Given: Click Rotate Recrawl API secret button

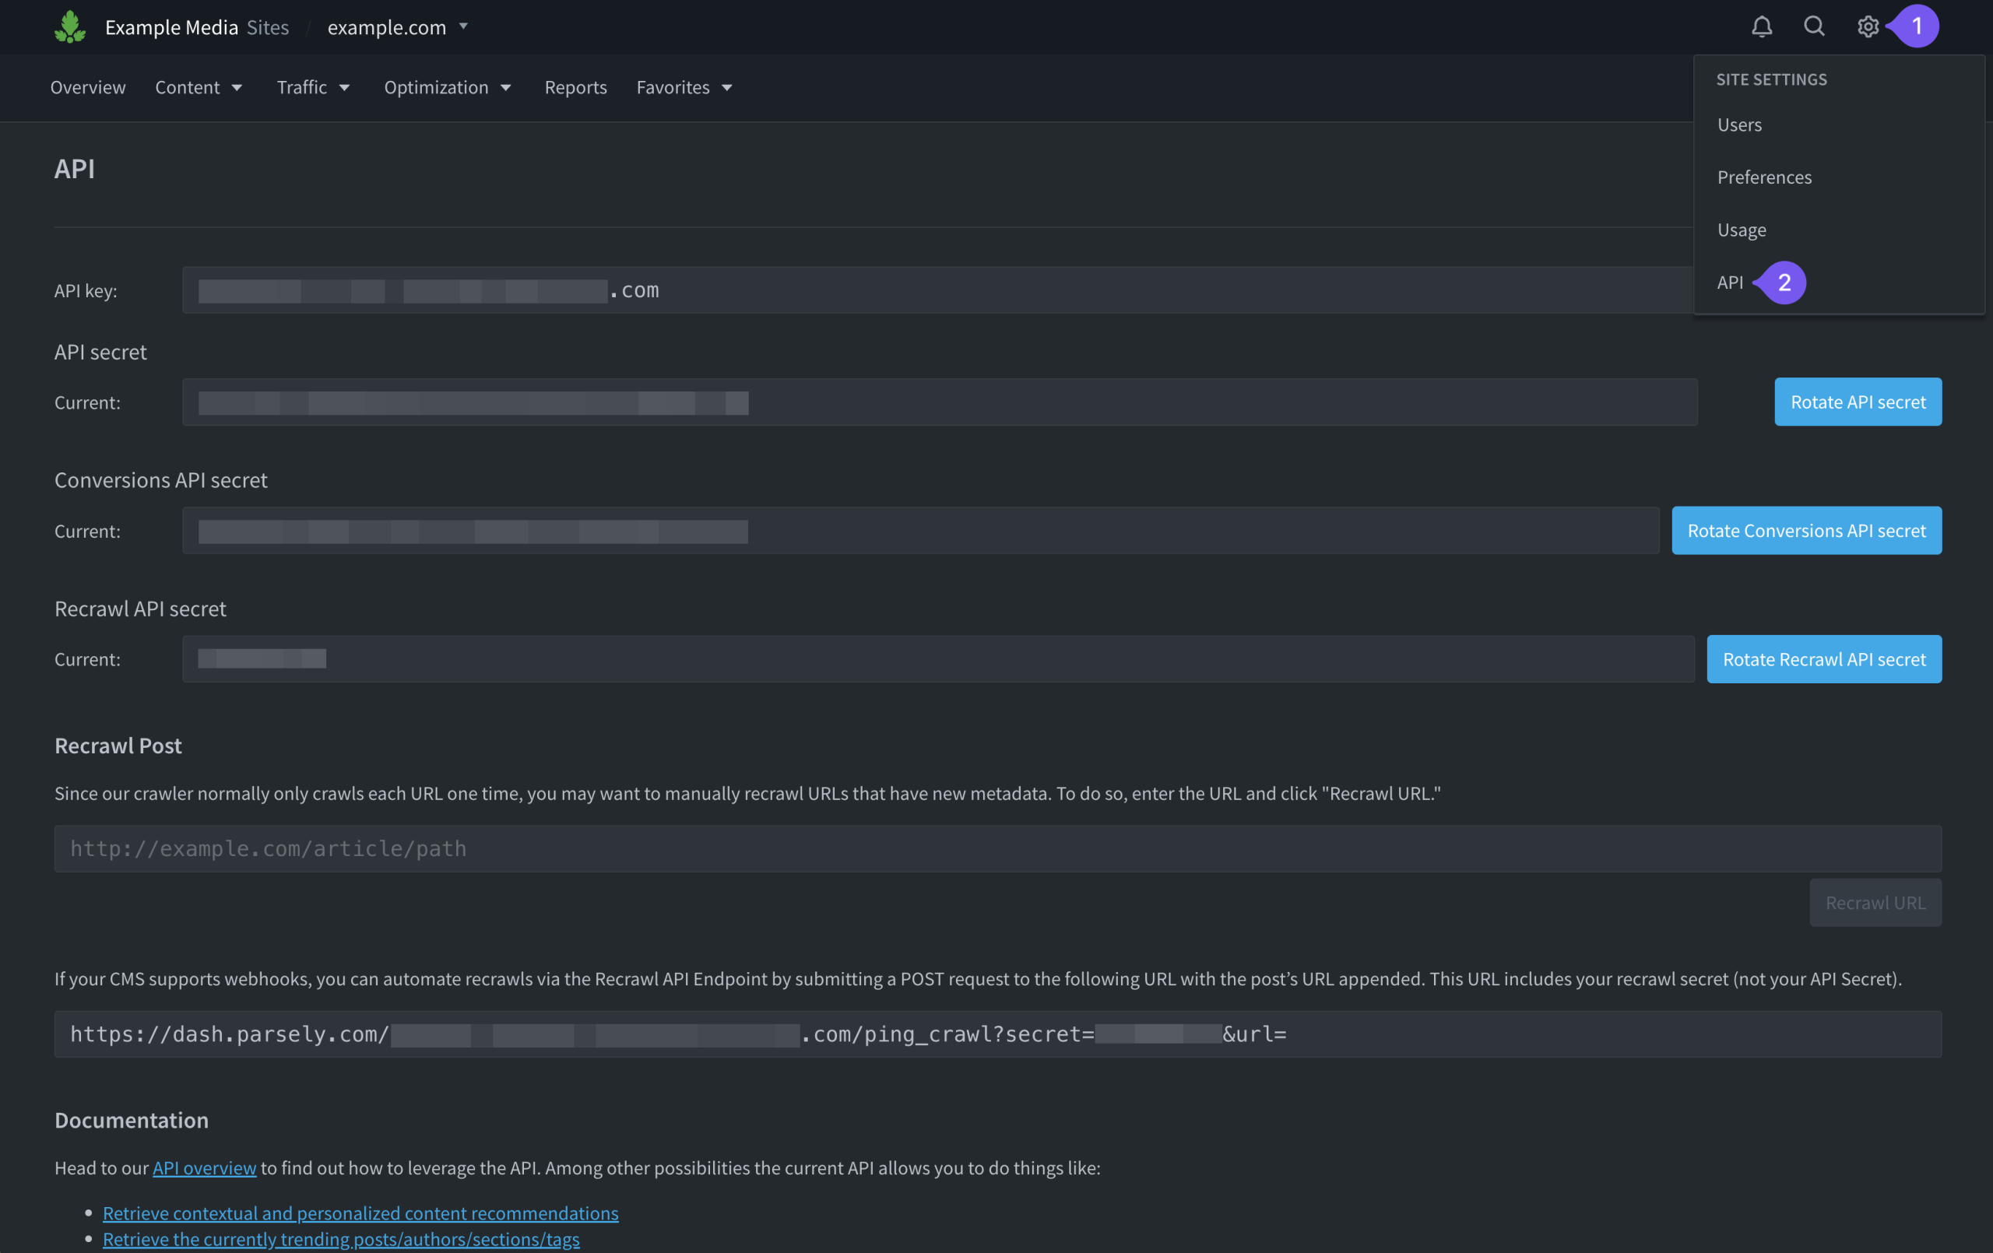Looking at the screenshot, I should pyautogui.click(x=1823, y=660).
